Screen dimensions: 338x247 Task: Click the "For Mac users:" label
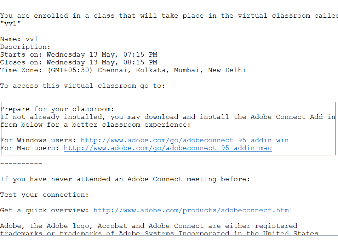click(x=30, y=148)
